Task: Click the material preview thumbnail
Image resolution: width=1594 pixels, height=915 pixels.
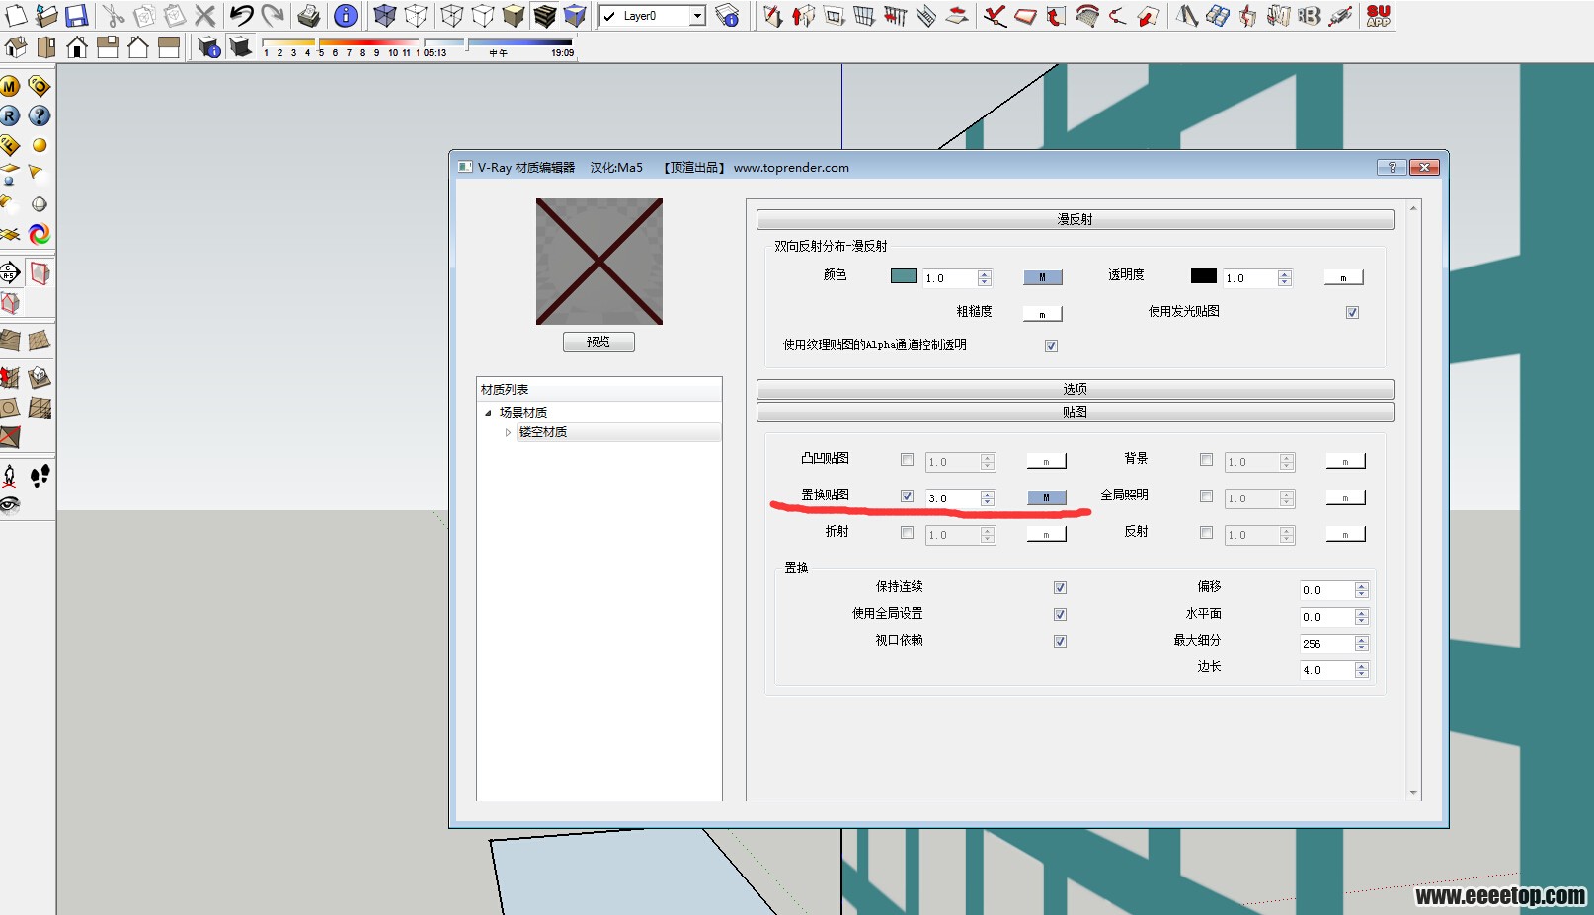Action: tap(599, 262)
